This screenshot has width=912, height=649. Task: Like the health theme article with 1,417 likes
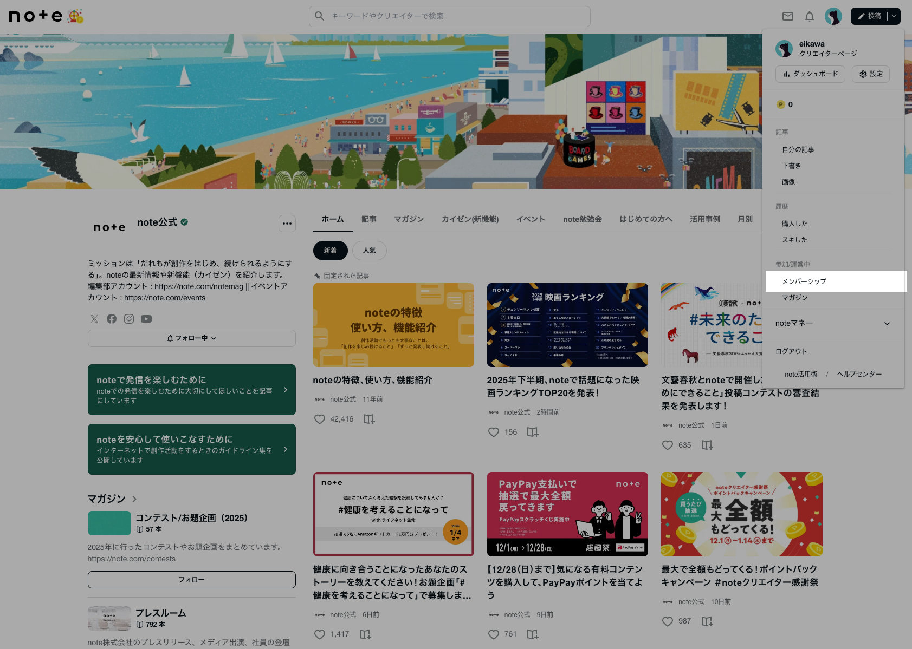(320, 634)
